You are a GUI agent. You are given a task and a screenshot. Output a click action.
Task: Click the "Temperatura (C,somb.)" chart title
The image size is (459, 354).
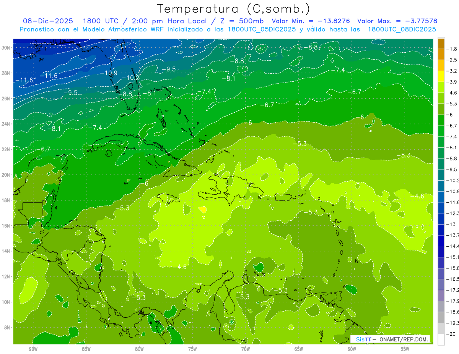233,8
